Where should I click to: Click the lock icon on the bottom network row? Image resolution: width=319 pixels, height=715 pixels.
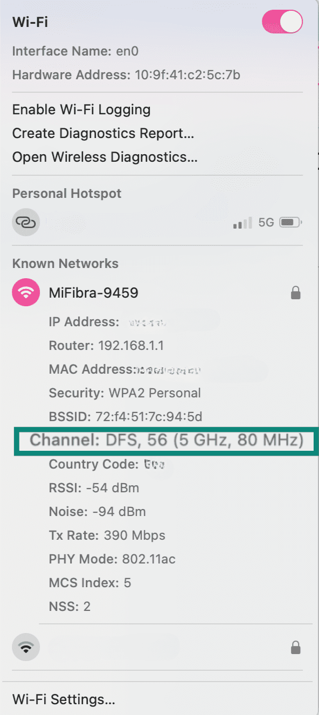(x=295, y=647)
